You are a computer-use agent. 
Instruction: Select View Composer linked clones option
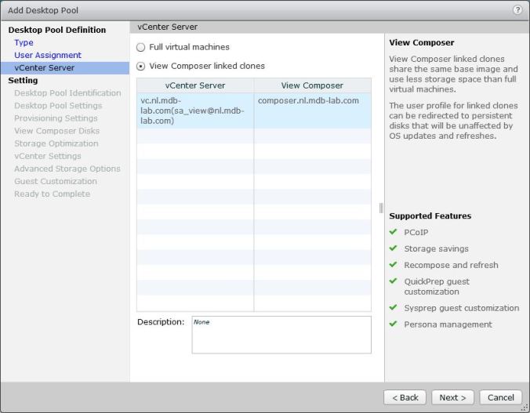(141, 67)
